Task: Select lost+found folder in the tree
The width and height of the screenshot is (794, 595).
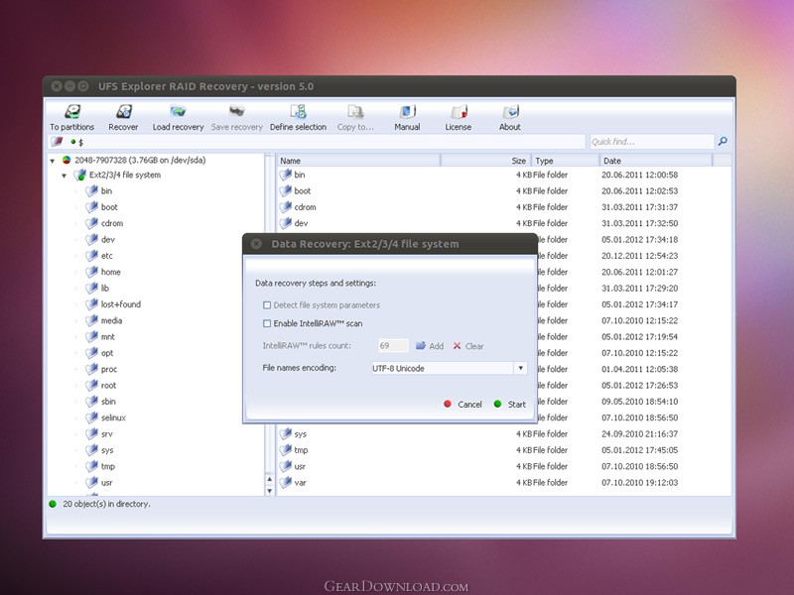Action: (x=120, y=304)
